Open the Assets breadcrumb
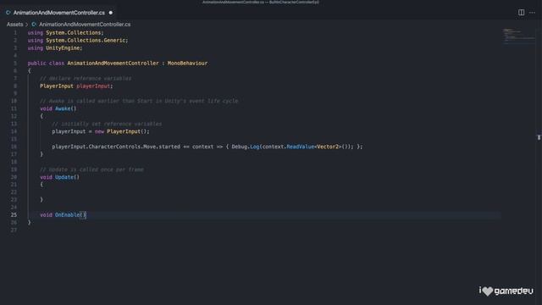The height and width of the screenshot is (305, 542). click(15, 25)
